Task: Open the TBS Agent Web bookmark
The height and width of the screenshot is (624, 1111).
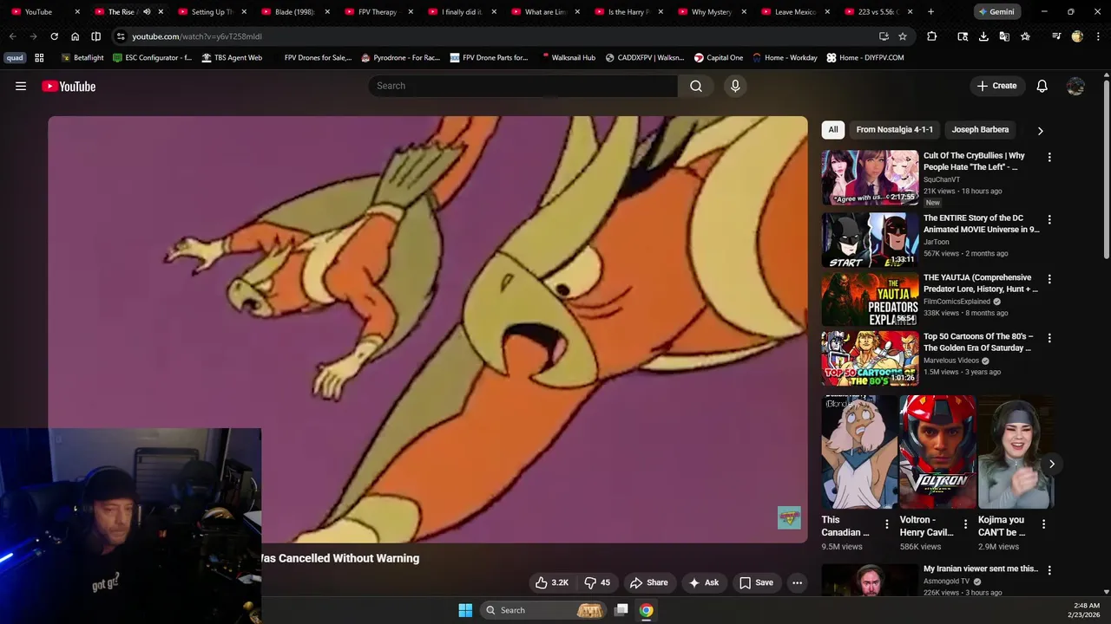Action: pyautogui.click(x=232, y=57)
